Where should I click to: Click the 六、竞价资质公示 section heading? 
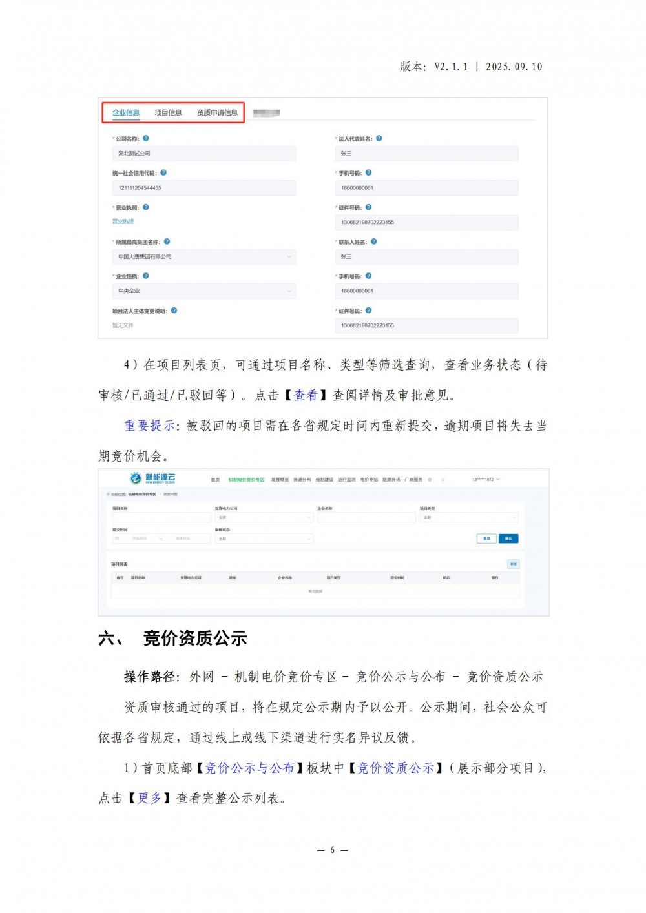click(x=172, y=639)
